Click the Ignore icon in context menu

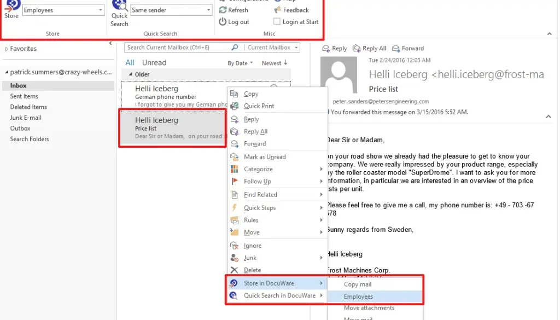[234, 246]
